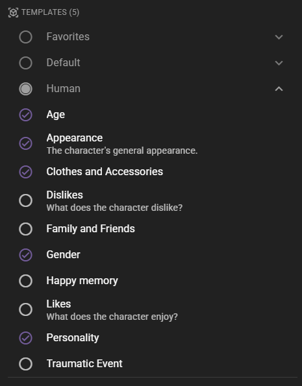Check the Family and Friends circle

25,229
